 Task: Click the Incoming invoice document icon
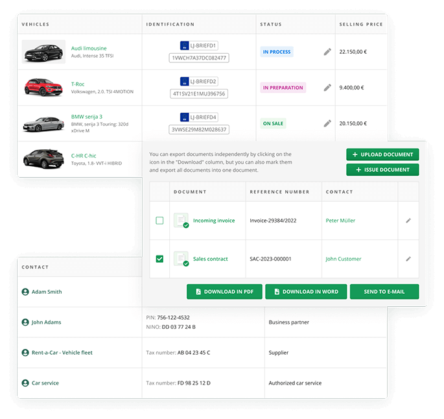click(181, 221)
